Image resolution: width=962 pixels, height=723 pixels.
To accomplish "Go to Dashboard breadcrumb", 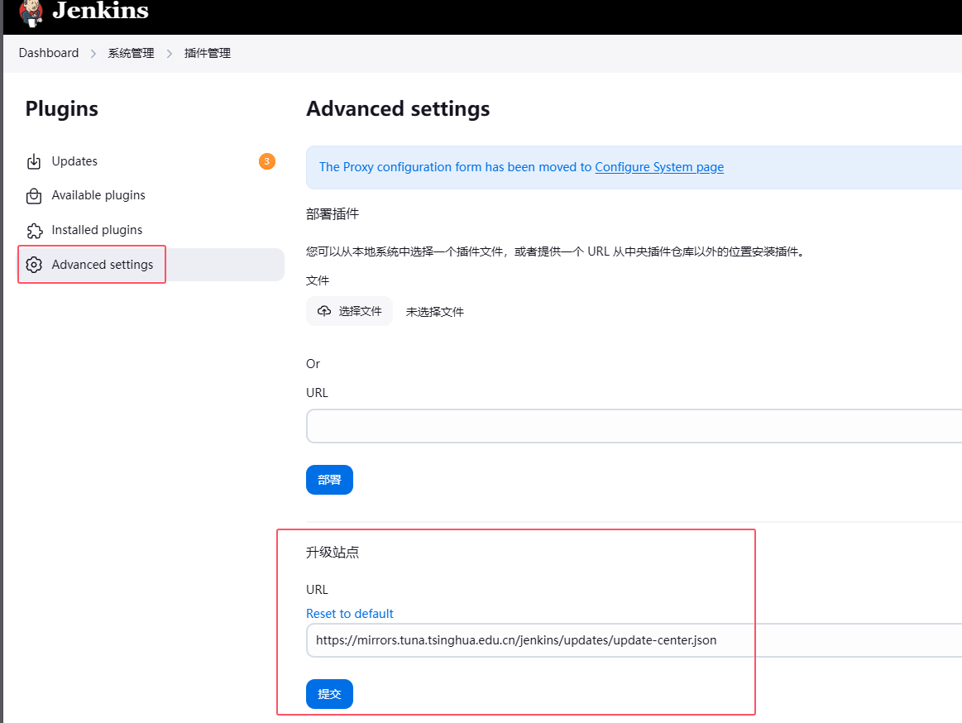I will [49, 53].
